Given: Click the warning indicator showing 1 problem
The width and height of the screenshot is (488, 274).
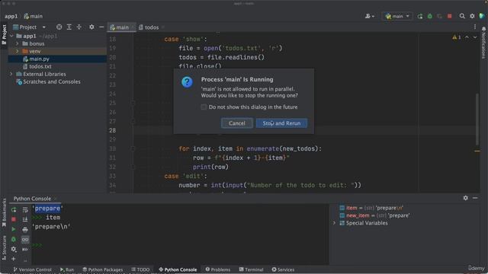Looking at the screenshot, I should (x=457, y=37).
